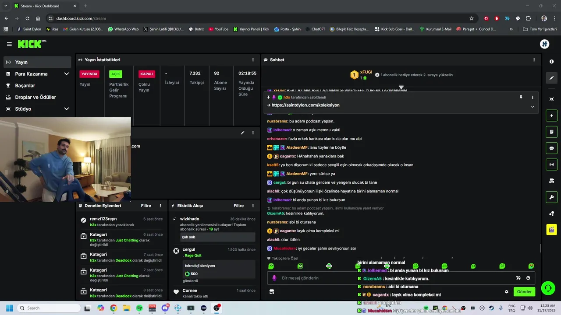
Task: Open the green headset support button
Action: click(548, 288)
